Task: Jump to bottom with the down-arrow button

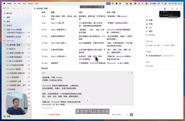Action: pyautogui.click(x=88, y=100)
